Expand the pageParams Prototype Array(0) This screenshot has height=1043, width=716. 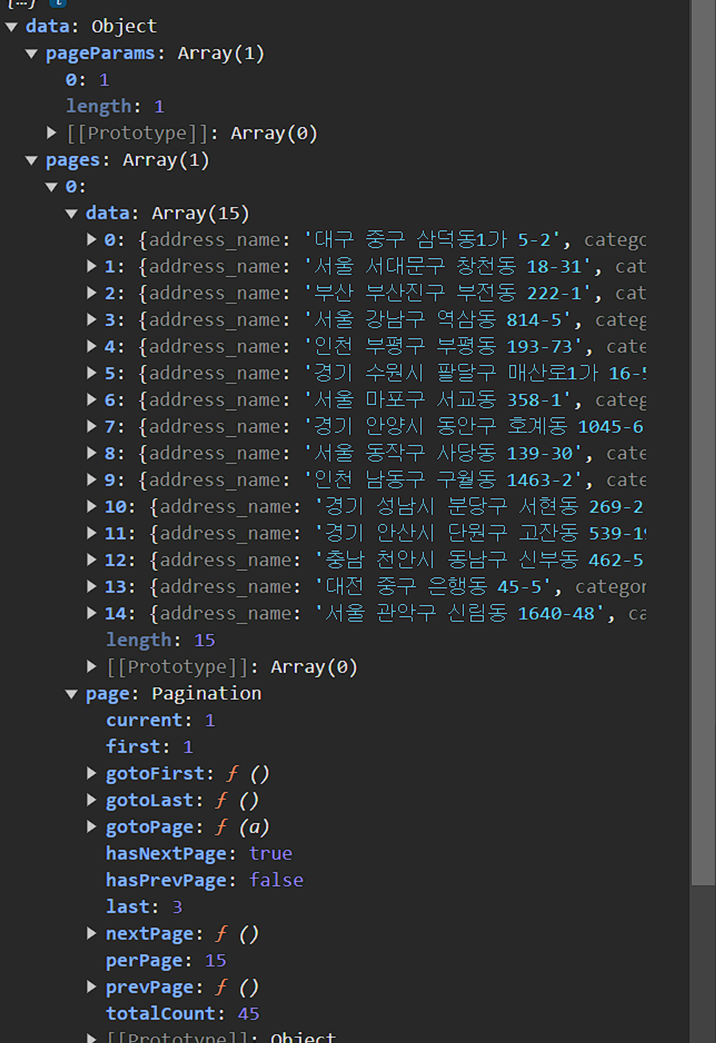coord(52,133)
